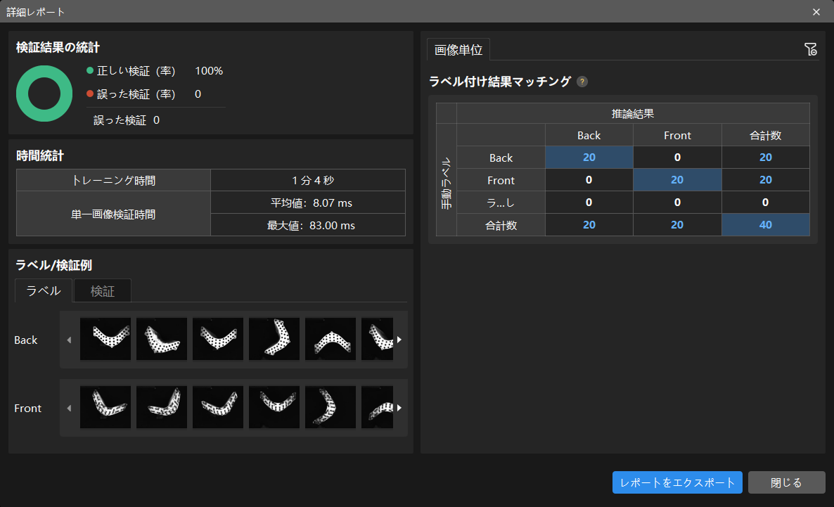Show previous Front row thumbnails with left arrow
This screenshot has width=834, height=507.
pos(69,408)
